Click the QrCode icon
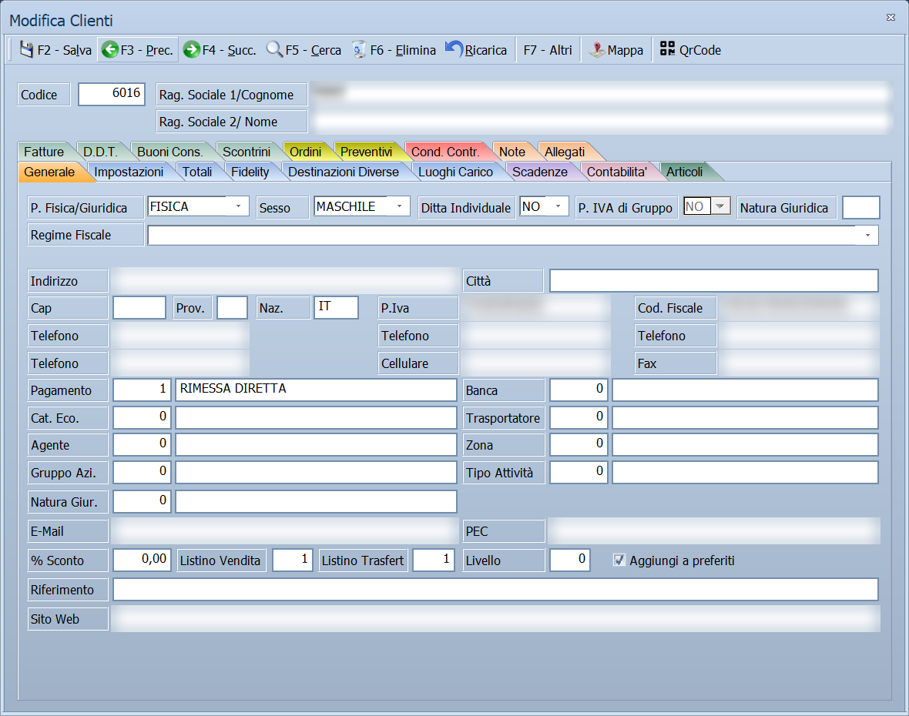Screen dimensions: 909x716 point(667,49)
